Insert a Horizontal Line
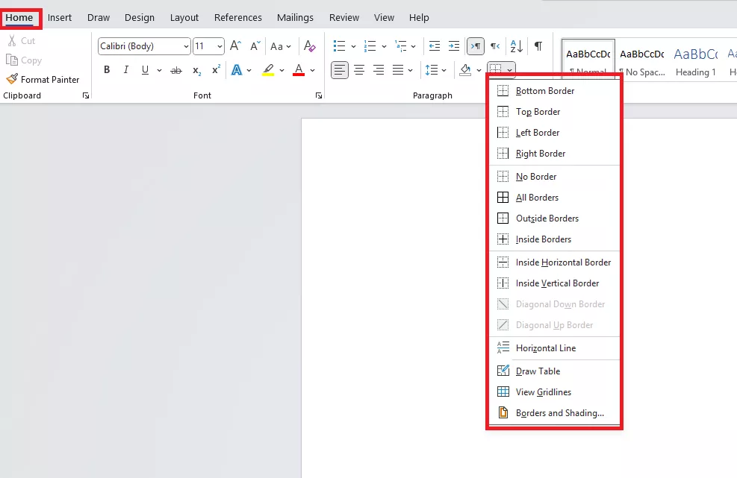The image size is (737, 478). (555, 348)
